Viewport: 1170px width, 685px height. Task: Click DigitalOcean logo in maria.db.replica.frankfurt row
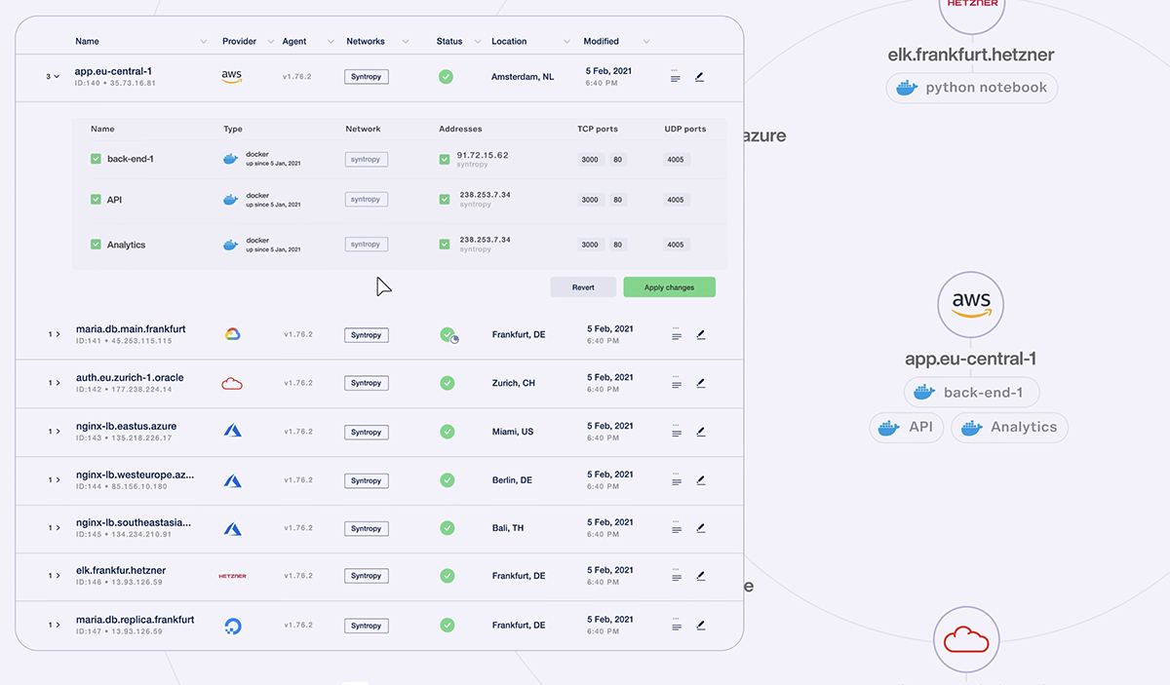pyautogui.click(x=232, y=626)
